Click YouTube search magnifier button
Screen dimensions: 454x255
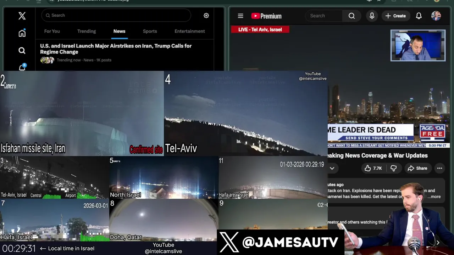(x=351, y=16)
